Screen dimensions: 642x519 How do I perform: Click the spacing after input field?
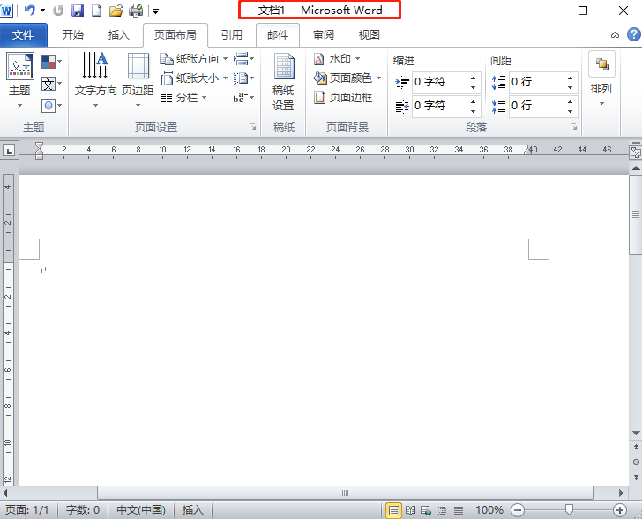click(536, 106)
